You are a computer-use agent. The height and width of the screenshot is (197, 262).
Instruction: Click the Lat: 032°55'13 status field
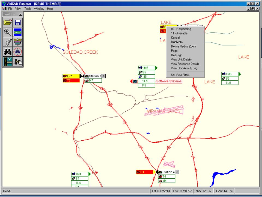[x=161, y=191]
